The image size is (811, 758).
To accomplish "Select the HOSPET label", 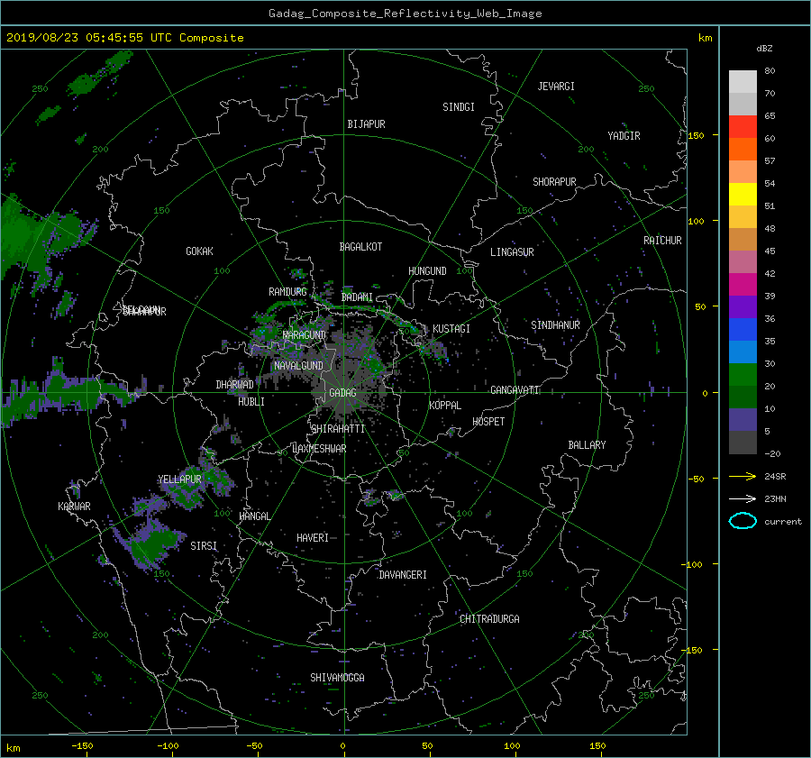I will pyautogui.click(x=488, y=422).
